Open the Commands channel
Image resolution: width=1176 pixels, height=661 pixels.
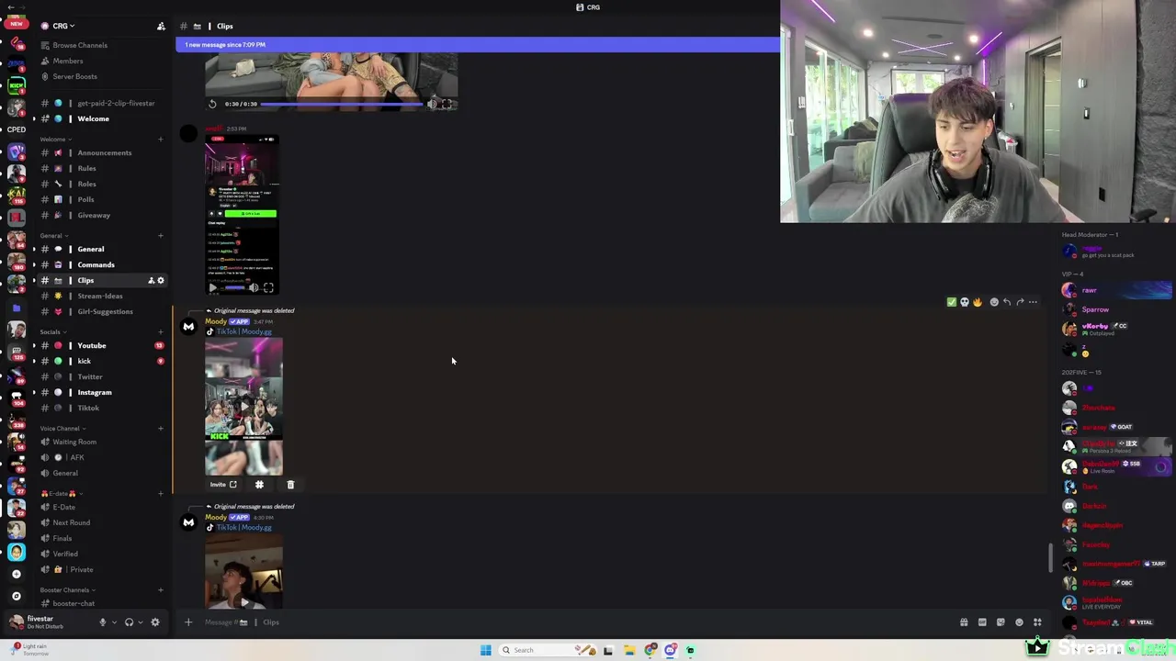point(96,264)
